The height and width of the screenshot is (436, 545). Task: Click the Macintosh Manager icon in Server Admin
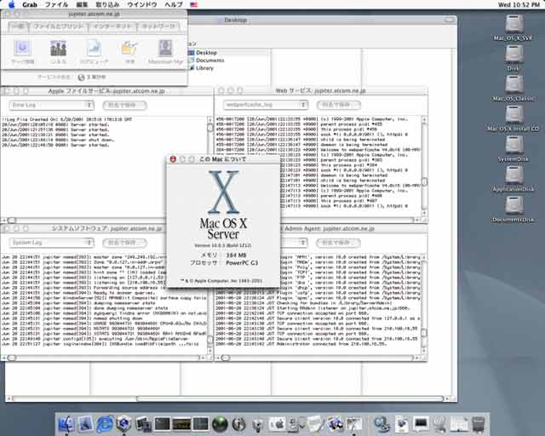click(x=165, y=48)
